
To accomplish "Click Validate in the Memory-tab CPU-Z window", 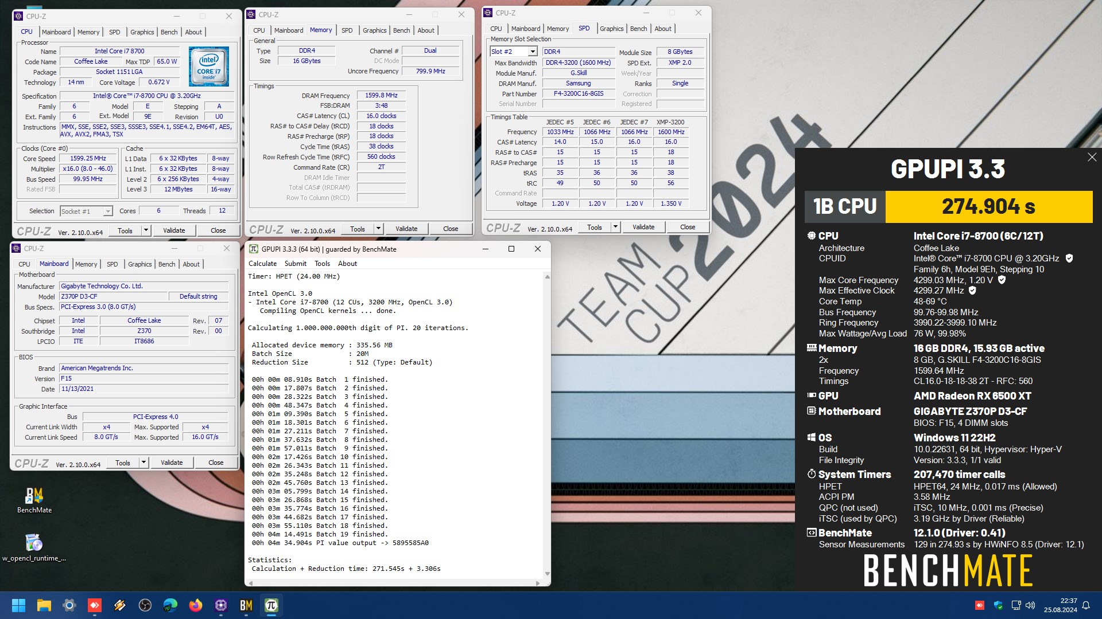I will (x=406, y=229).
